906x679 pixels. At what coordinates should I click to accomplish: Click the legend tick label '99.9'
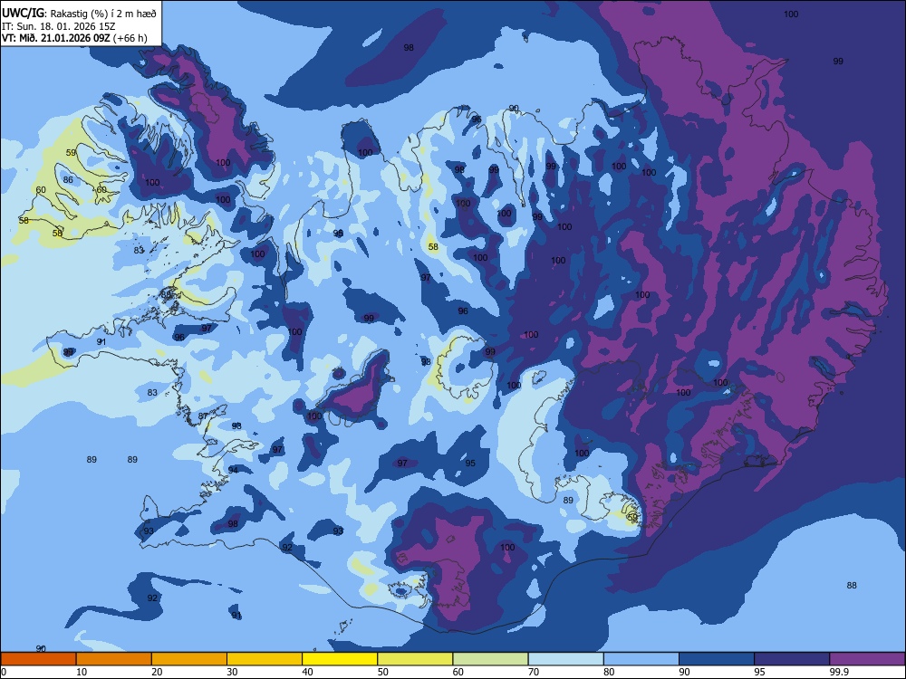pyautogui.click(x=838, y=672)
